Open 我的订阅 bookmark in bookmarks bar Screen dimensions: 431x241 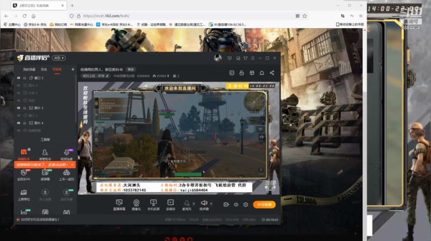[x=58, y=24]
